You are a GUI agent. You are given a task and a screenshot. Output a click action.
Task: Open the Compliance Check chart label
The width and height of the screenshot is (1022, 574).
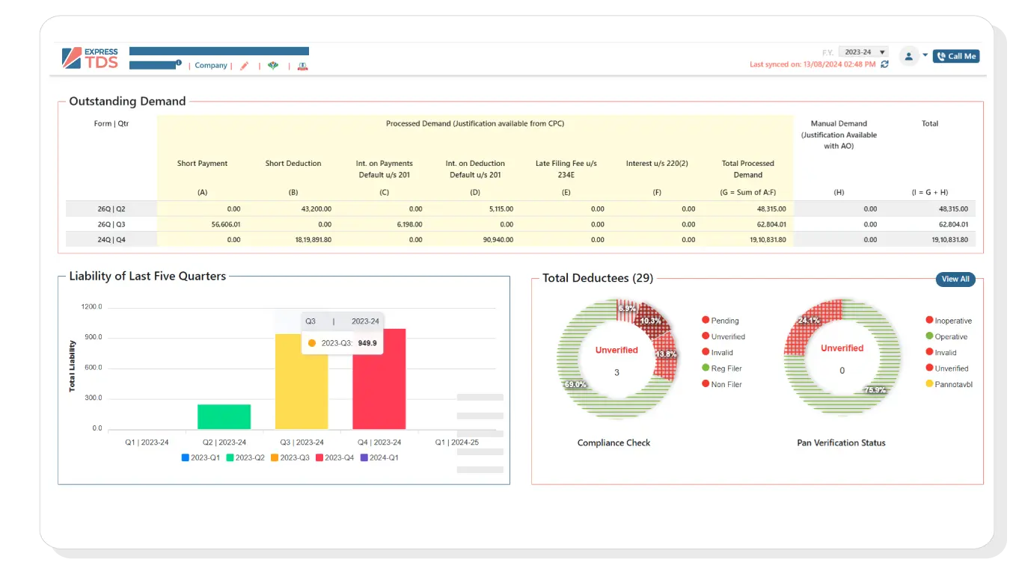point(613,442)
